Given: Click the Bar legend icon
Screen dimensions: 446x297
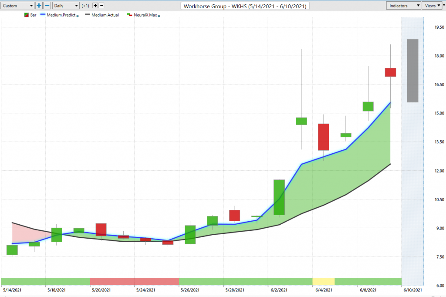Looking at the screenshot, I should click(27, 15).
